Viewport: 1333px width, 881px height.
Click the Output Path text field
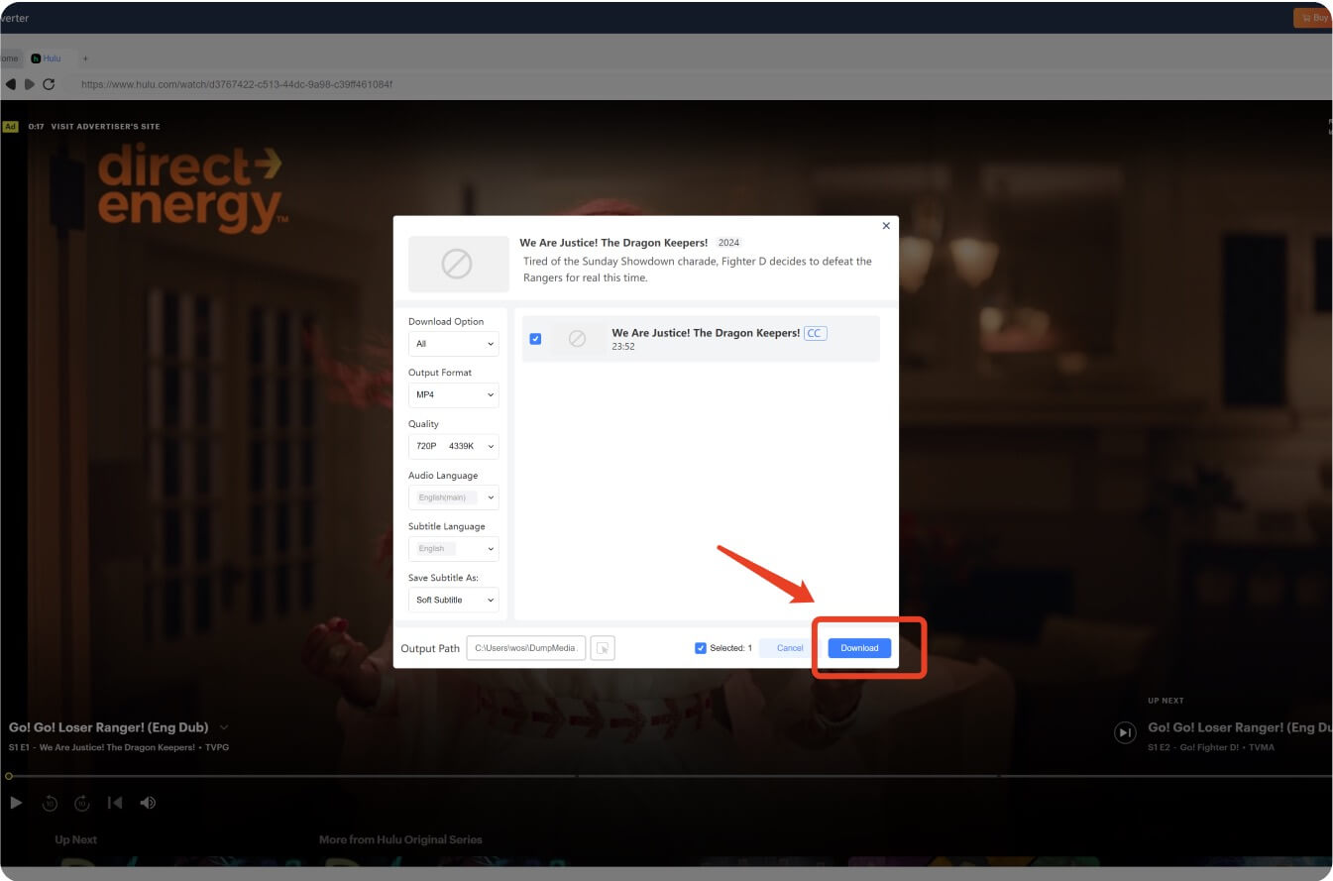point(526,648)
